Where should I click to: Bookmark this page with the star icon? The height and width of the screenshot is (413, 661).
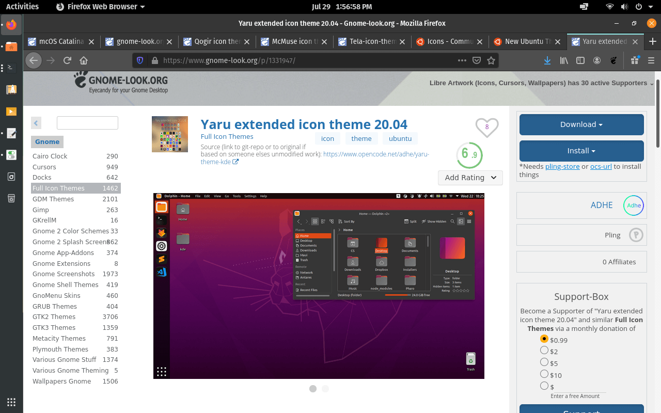click(x=491, y=60)
